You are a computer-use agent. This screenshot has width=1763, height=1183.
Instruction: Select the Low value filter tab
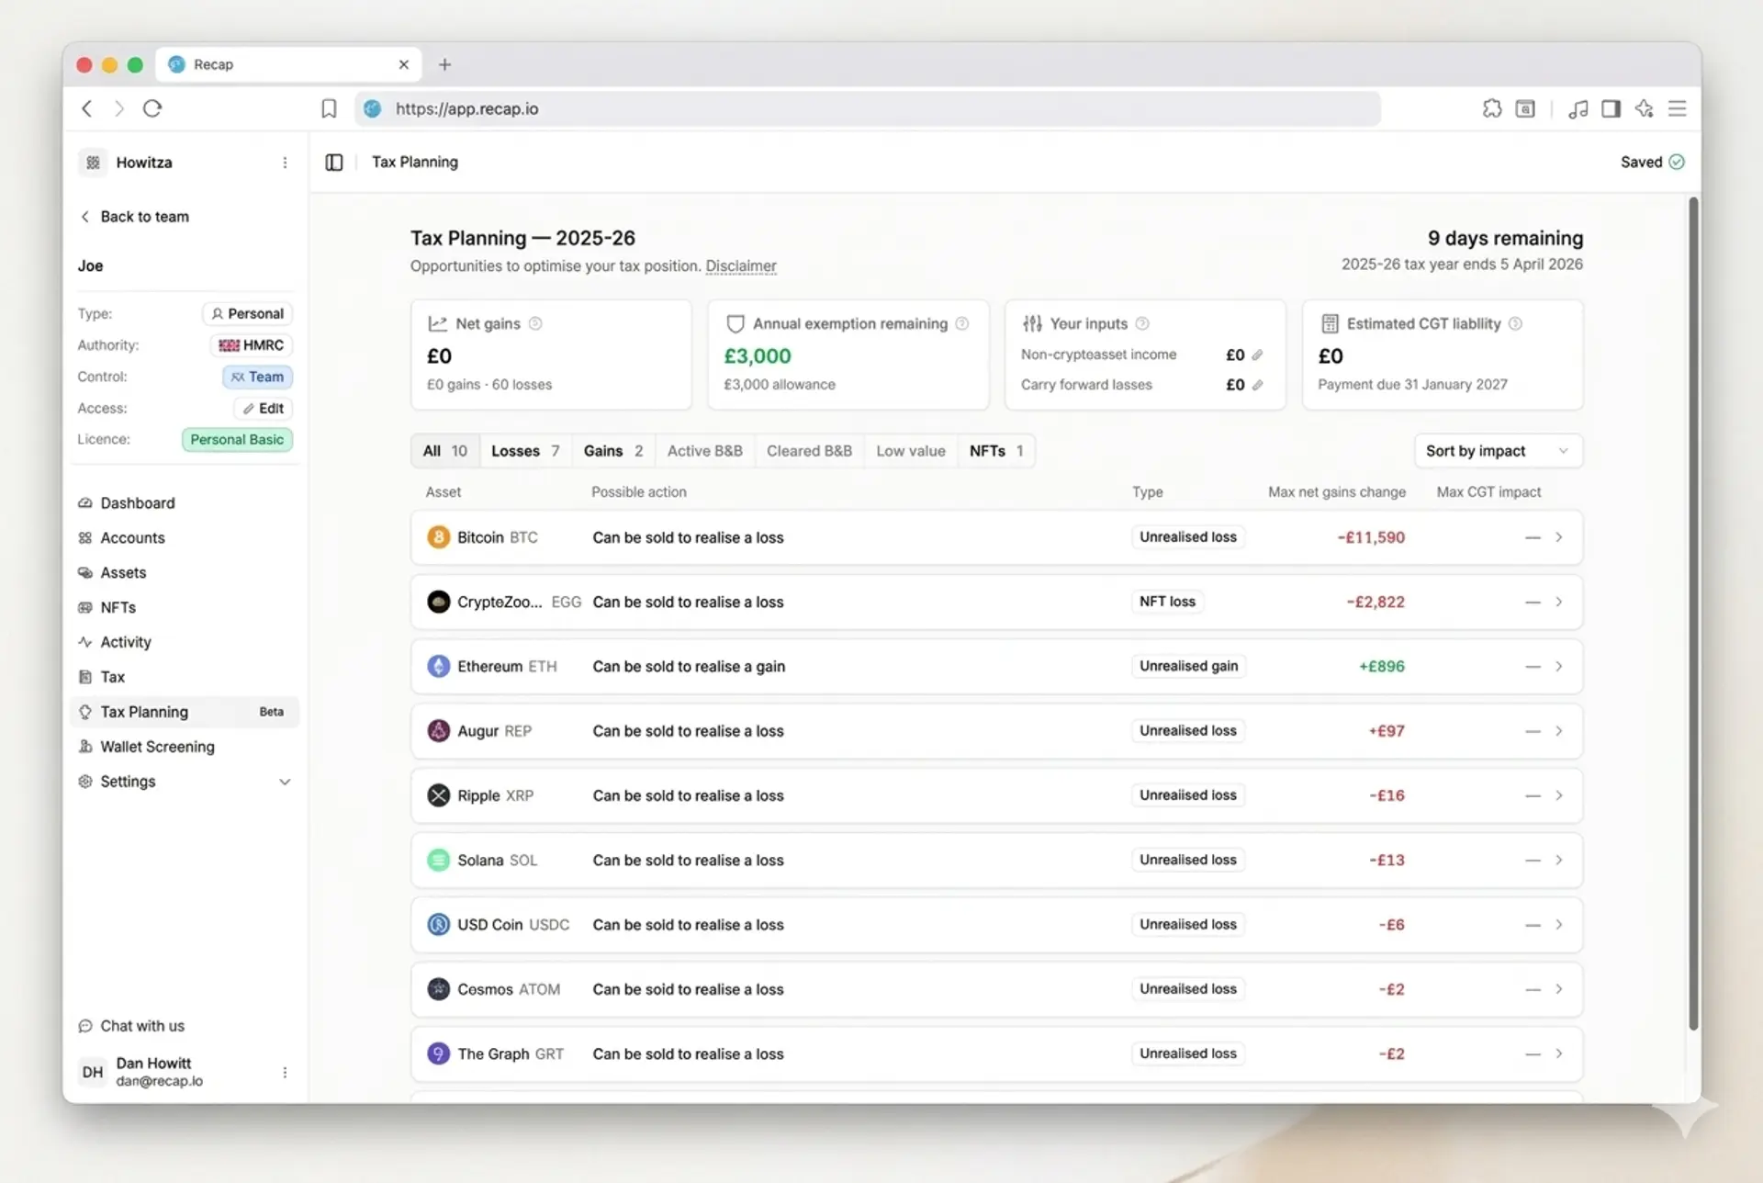911,451
